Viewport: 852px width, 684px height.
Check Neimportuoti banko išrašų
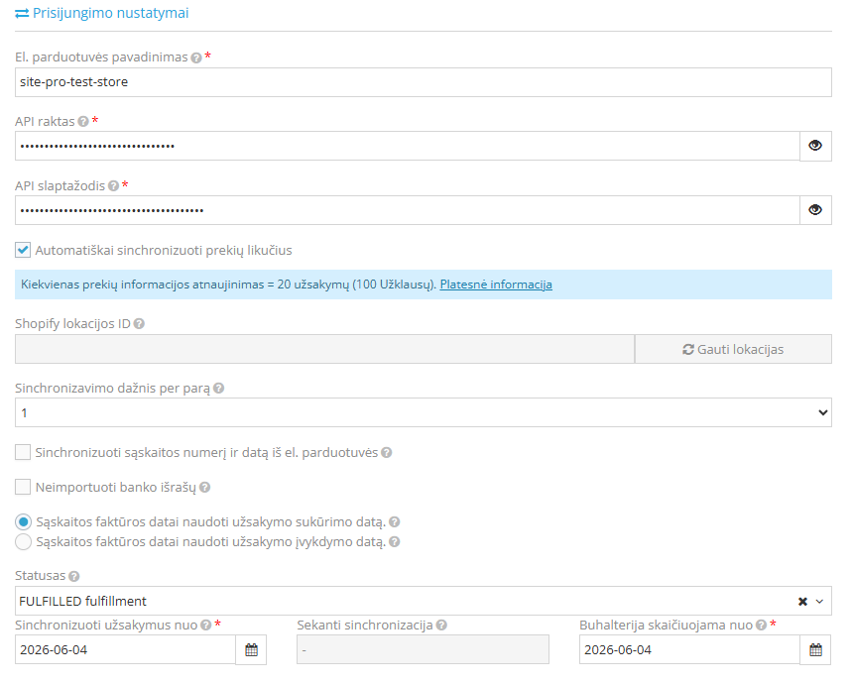pos(23,487)
